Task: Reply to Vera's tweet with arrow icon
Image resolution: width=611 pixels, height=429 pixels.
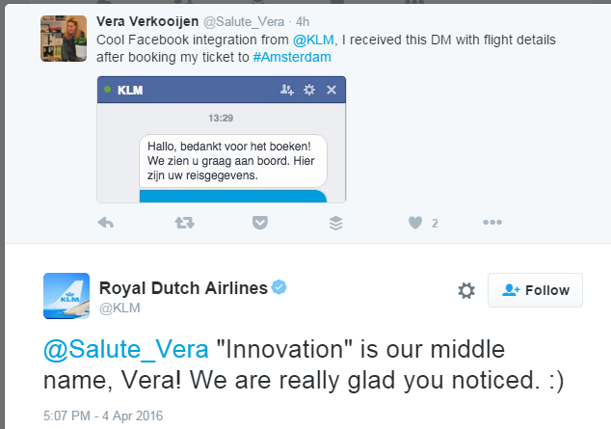Action: pos(107,223)
